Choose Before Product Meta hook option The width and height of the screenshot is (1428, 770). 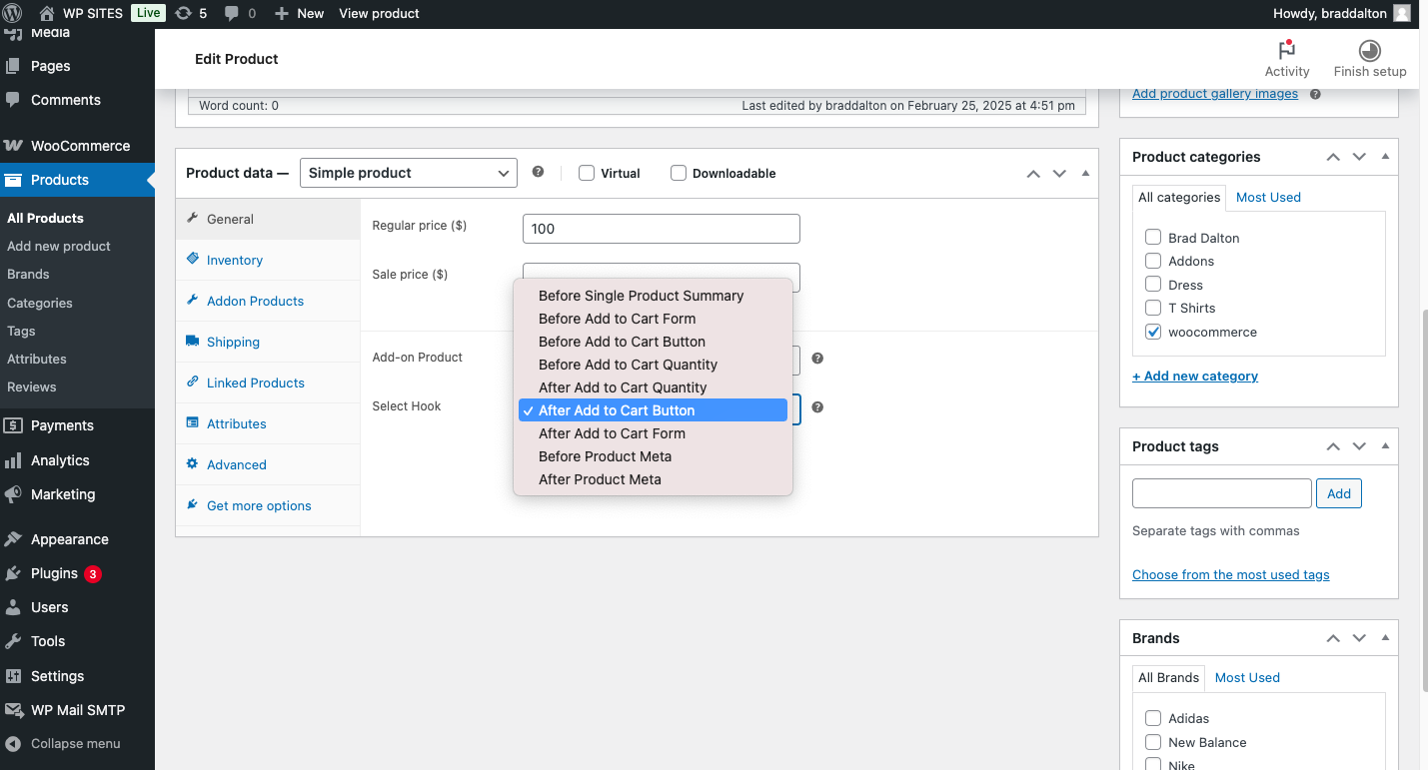(605, 456)
